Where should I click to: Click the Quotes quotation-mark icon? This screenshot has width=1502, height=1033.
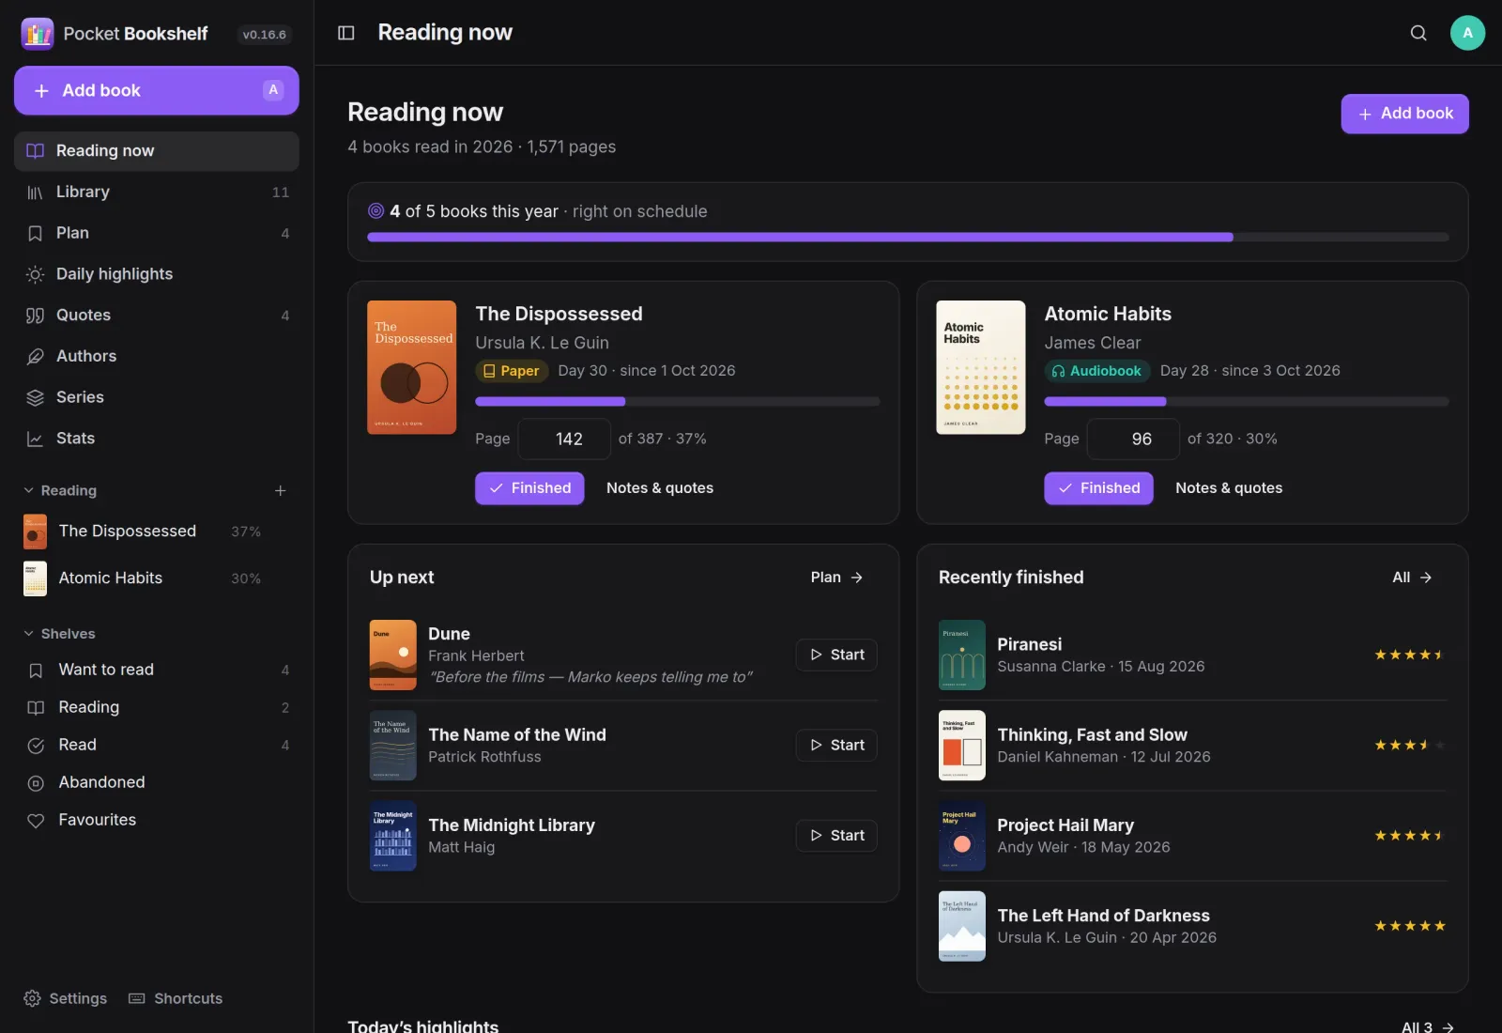[35, 316]
